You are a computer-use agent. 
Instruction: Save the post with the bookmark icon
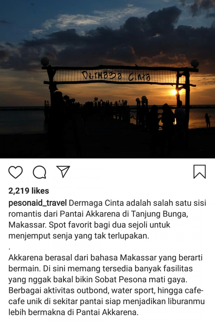[200, 171]
